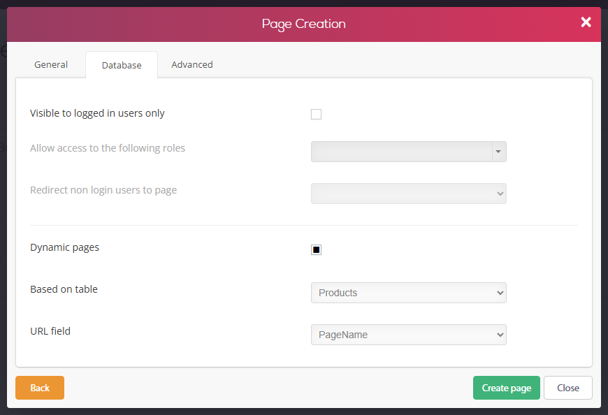Select the Database tab
Image resolution: width=608 pixels, height=415 pixels.
click(x=122, y=65)
